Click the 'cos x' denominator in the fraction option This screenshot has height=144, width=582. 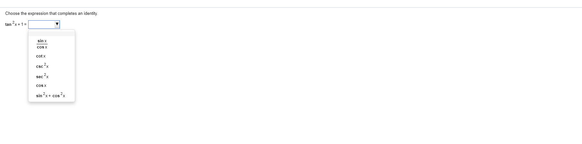pyautogui.click(x=42, y=47)
